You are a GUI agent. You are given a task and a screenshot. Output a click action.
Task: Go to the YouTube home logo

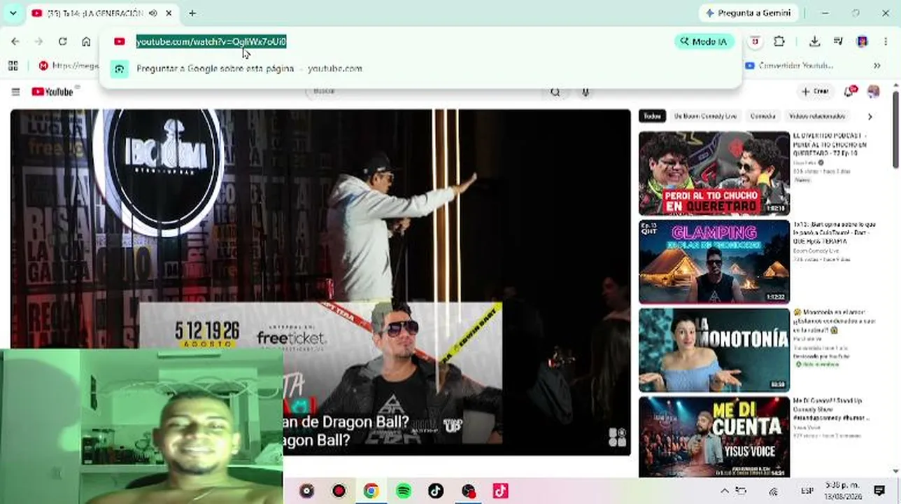52,92
